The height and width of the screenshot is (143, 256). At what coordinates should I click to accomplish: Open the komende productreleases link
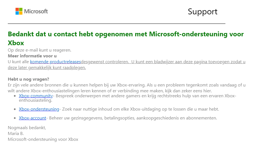point(55,62)
